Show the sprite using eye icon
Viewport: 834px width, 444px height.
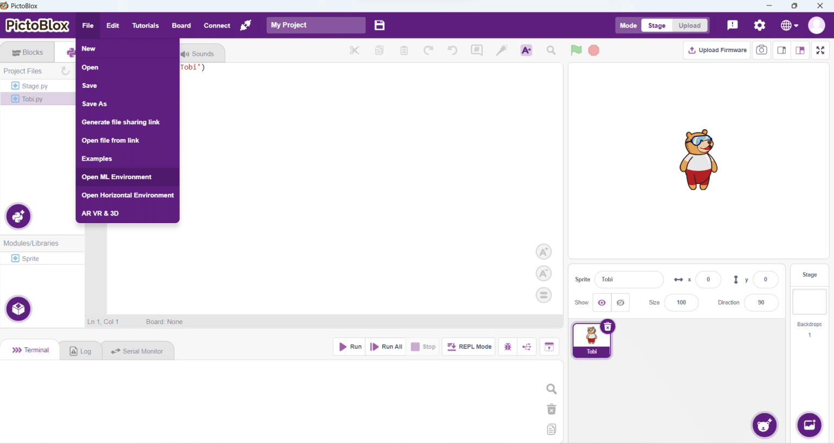602,302
